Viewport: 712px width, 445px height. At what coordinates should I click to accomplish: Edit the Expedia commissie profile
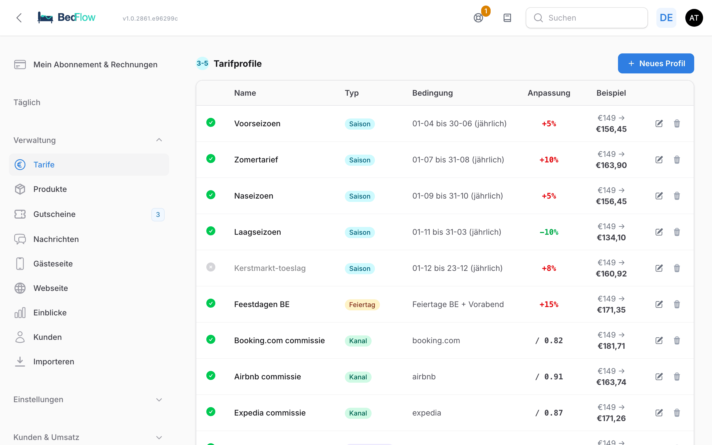(x=659, y=413)
